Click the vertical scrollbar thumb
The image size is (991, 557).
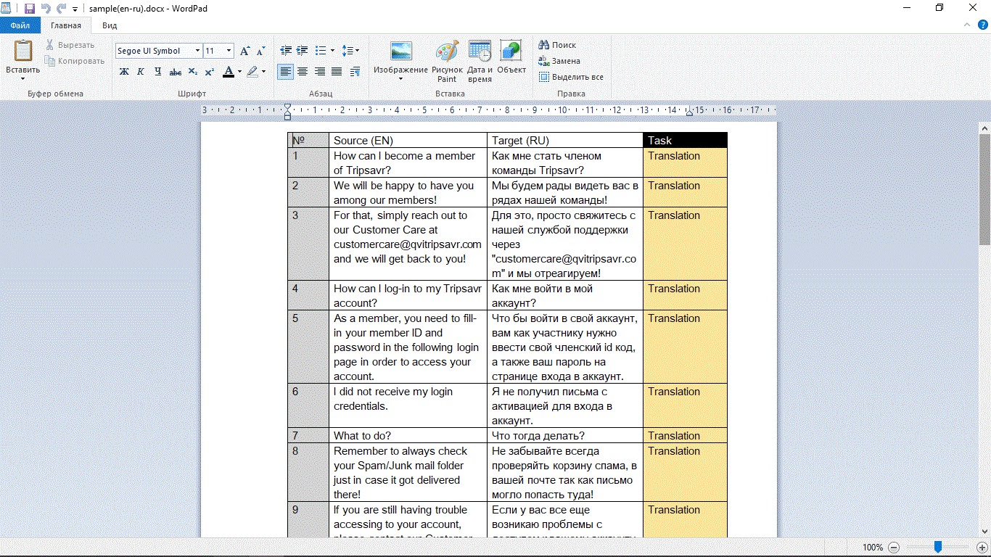[x=984, y=189]
